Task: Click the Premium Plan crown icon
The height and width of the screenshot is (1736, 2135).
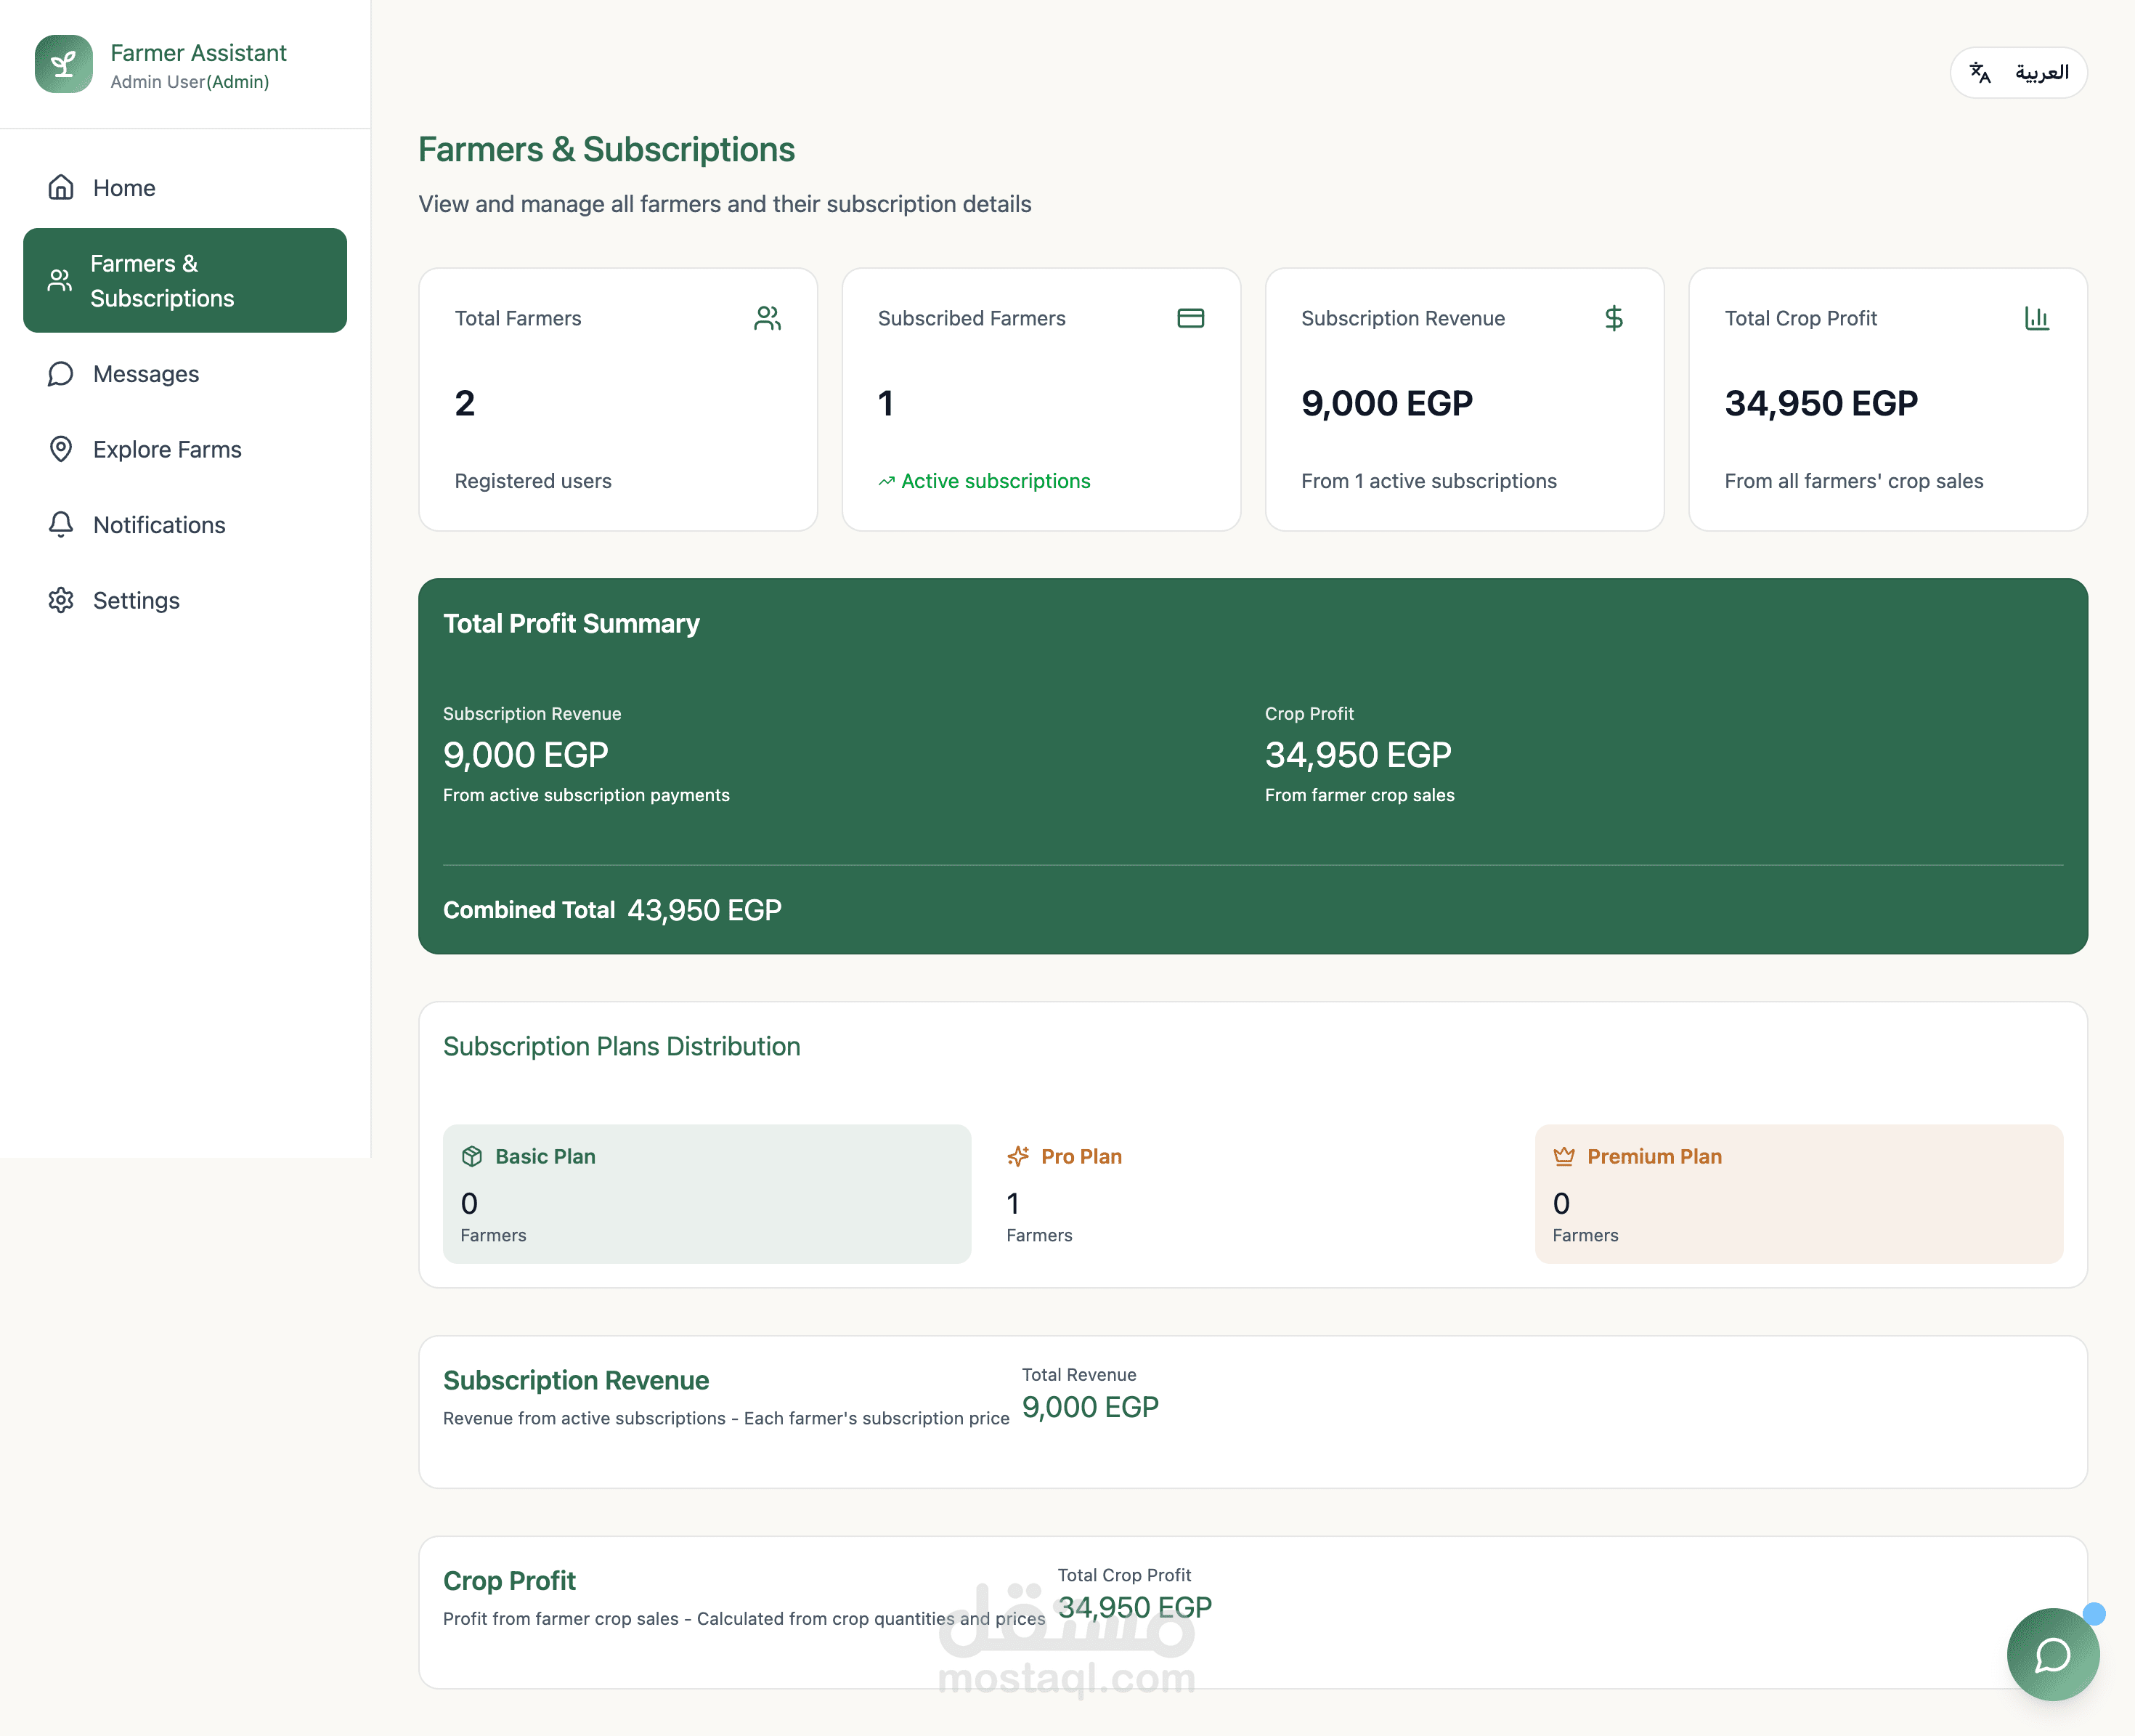Action: pyautogui.click(x=1563, y=1157)
